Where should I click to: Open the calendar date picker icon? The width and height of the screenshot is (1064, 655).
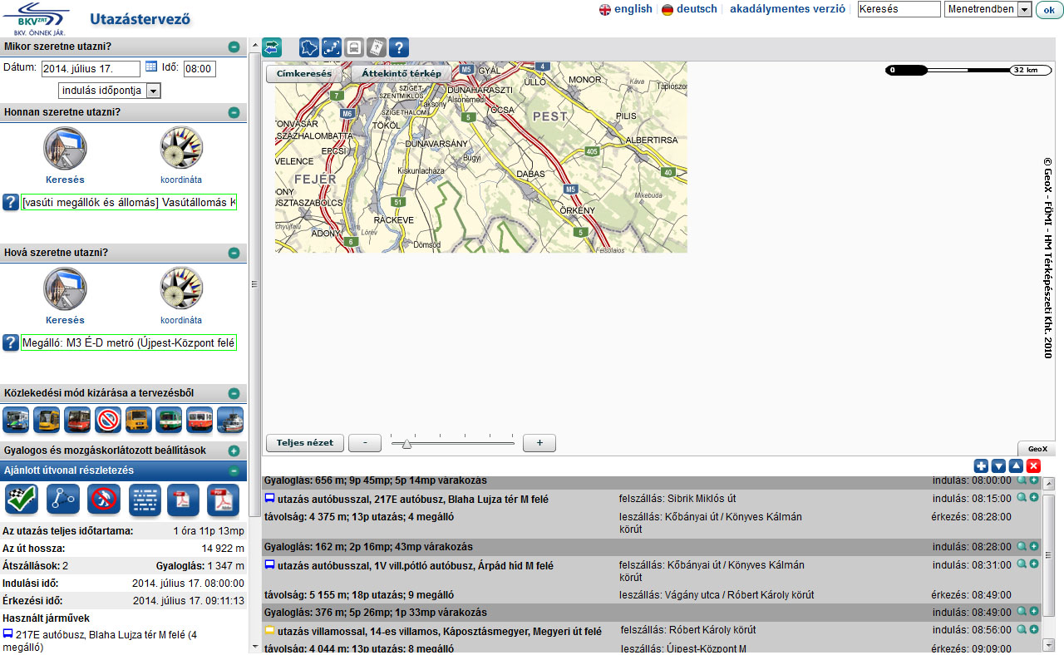151,66
